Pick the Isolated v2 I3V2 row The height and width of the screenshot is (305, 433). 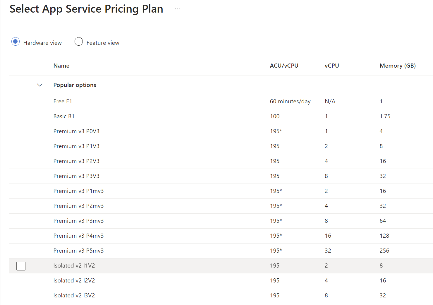221,296
